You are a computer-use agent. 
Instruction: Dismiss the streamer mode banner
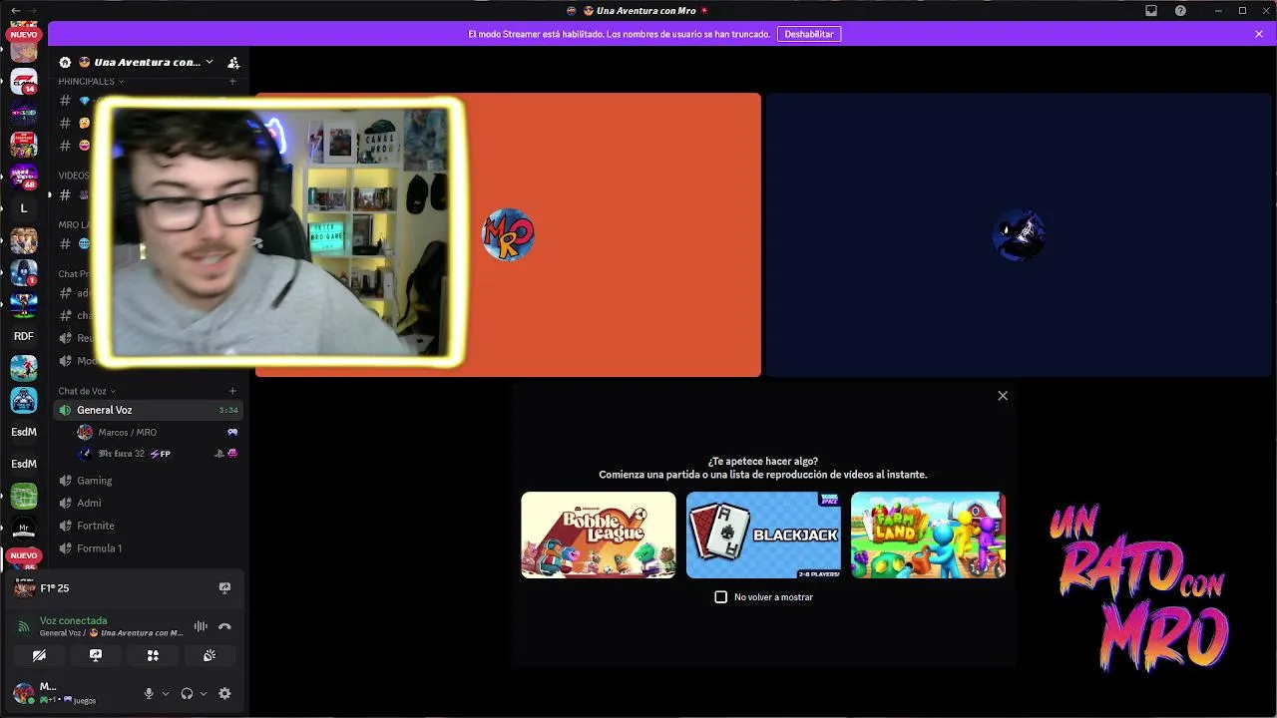pos(1259,34)
